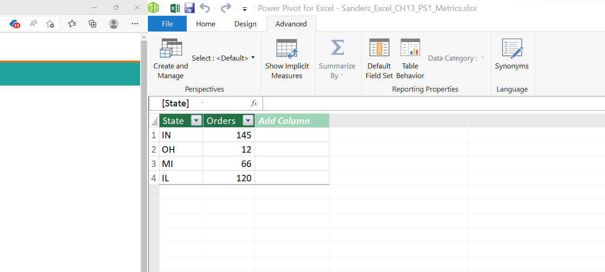Open the Synonyms pane

(512, 55)
